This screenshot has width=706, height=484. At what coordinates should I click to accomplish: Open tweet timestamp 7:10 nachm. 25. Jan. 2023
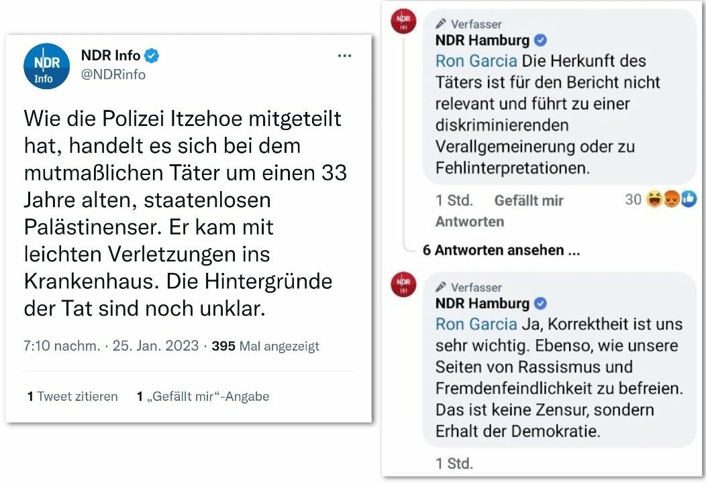[111, 346]
